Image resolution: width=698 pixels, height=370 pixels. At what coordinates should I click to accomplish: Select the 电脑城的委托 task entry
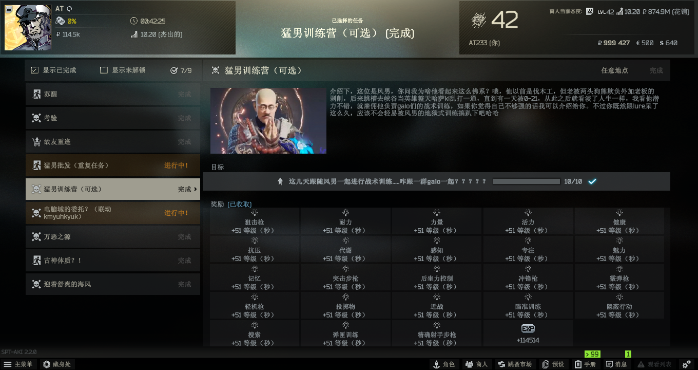click(113, 213)
